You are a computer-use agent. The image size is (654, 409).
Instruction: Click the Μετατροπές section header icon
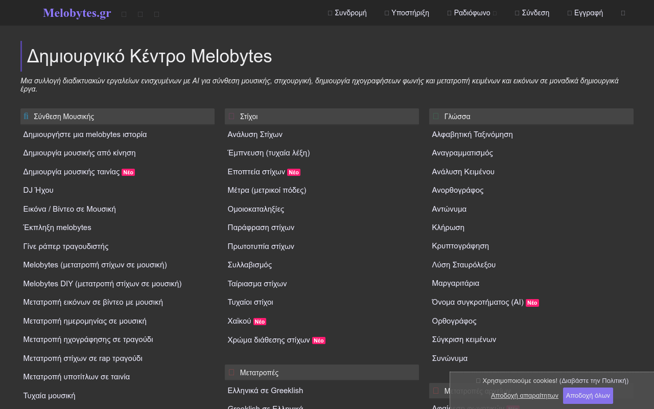(x=231, y=373)
